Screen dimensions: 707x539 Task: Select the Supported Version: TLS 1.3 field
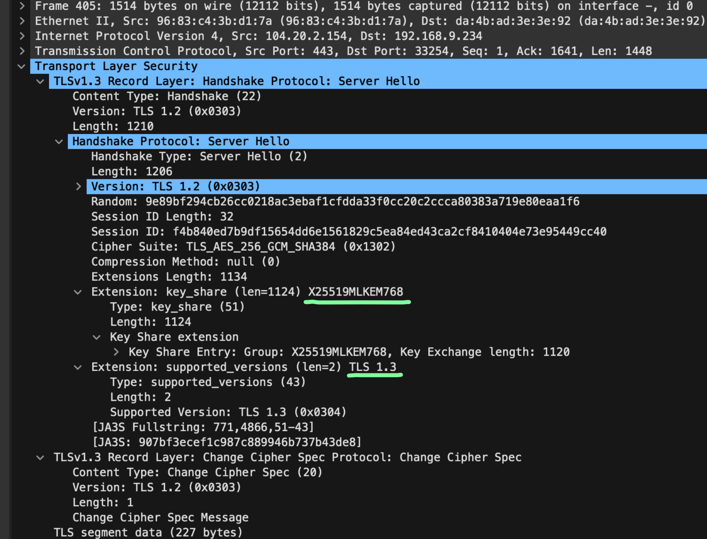(228, 412)
